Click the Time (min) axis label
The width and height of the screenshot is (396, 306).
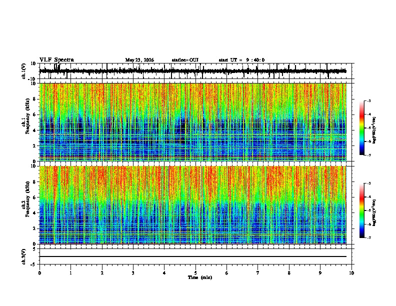click(x=200, y=277)
